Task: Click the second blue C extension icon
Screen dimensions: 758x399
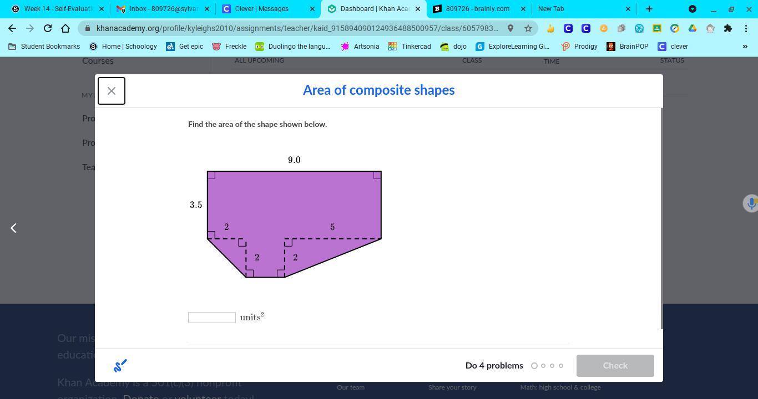Action: [586, 28]
